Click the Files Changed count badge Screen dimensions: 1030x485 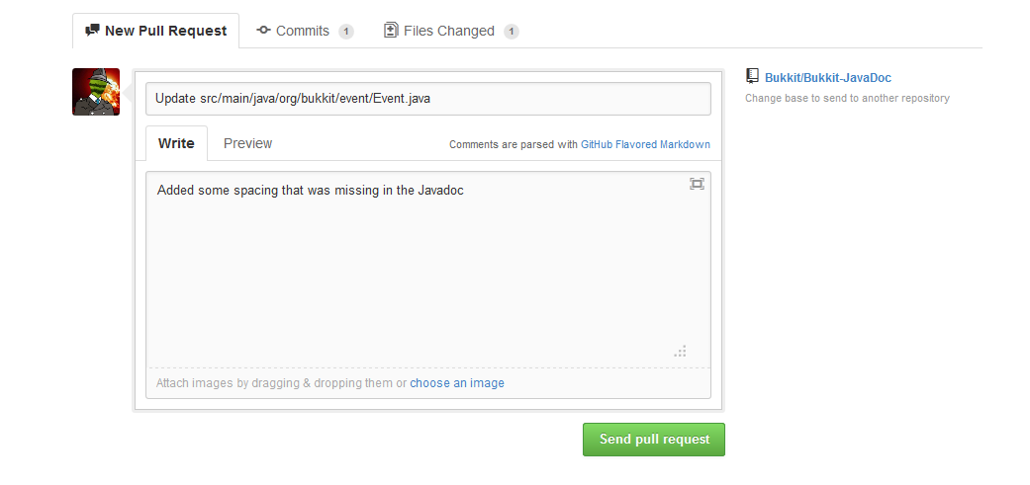point(512,32)
